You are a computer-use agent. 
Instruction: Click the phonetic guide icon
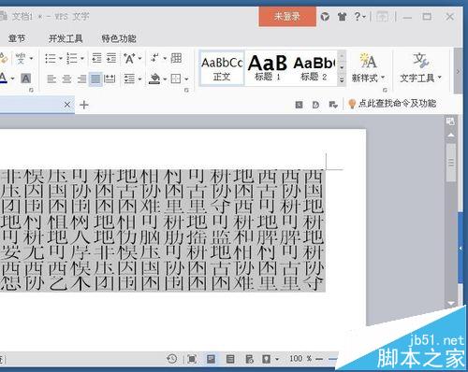[x=21, y=58]
